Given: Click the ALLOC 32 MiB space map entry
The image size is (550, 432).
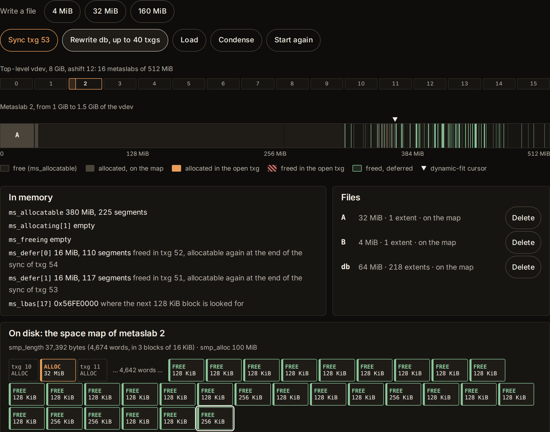Looking at the screenshot, I should click(58, 370).
